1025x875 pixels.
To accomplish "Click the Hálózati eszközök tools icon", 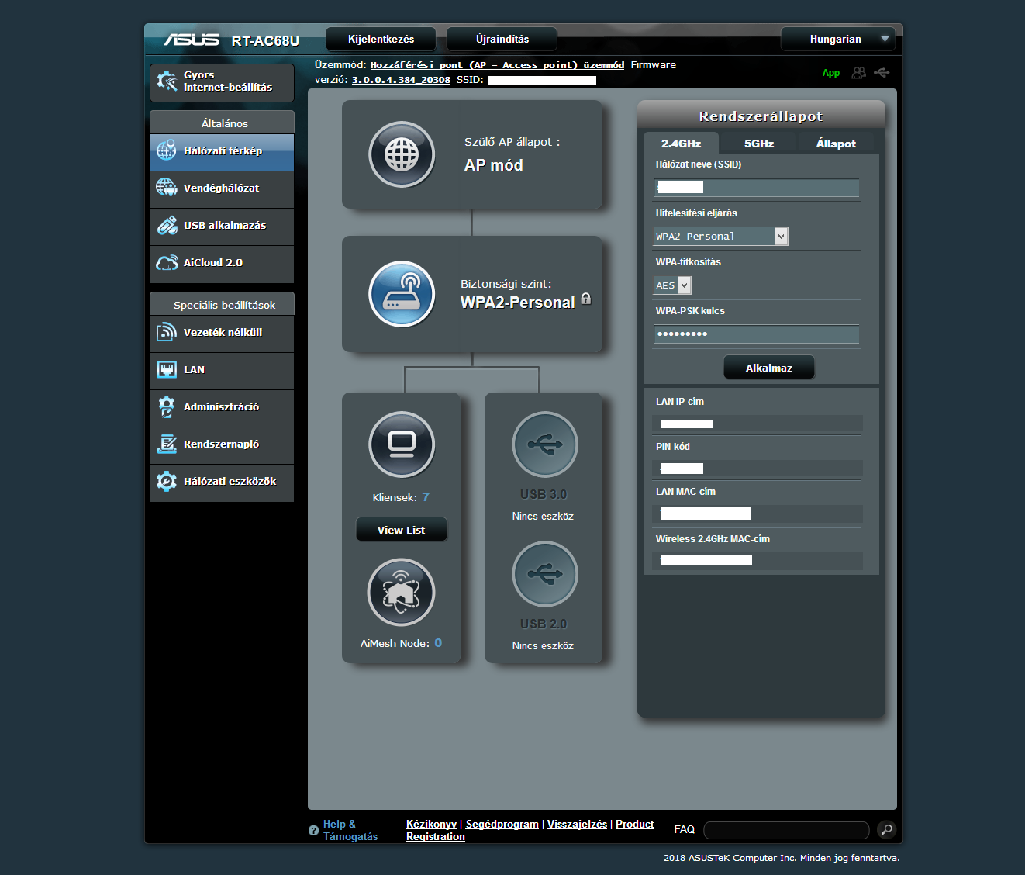I will point(167,481).
